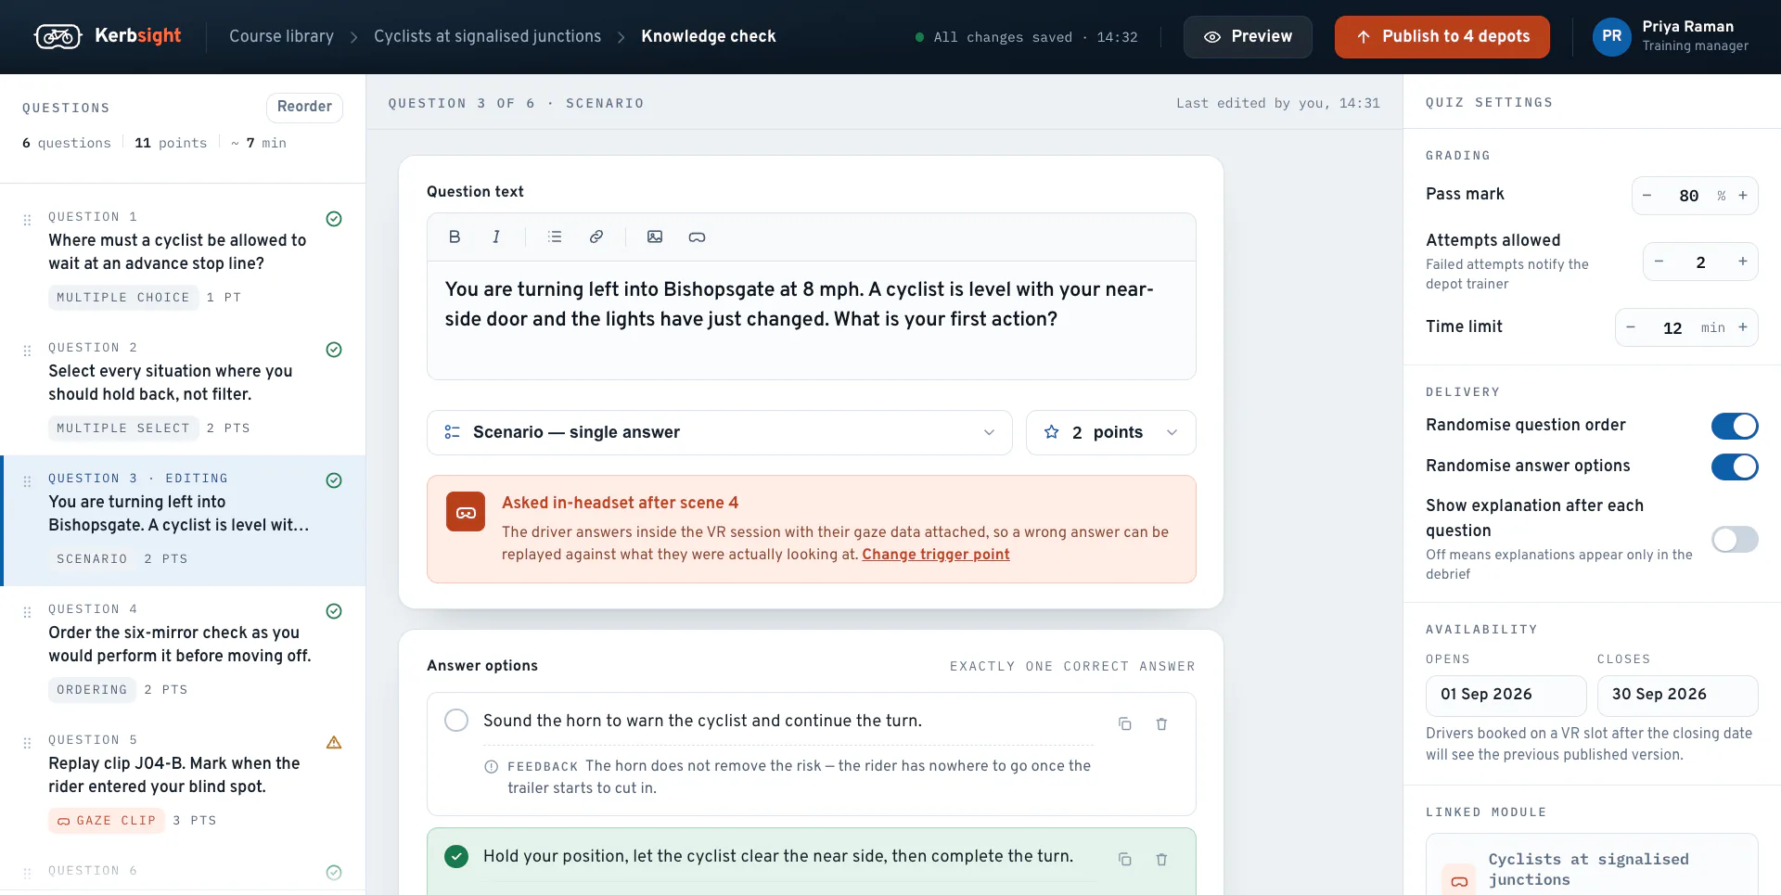Screen dimensions: 1781x895
Task: Open the Change trigger point link
Action: (935, 554)
